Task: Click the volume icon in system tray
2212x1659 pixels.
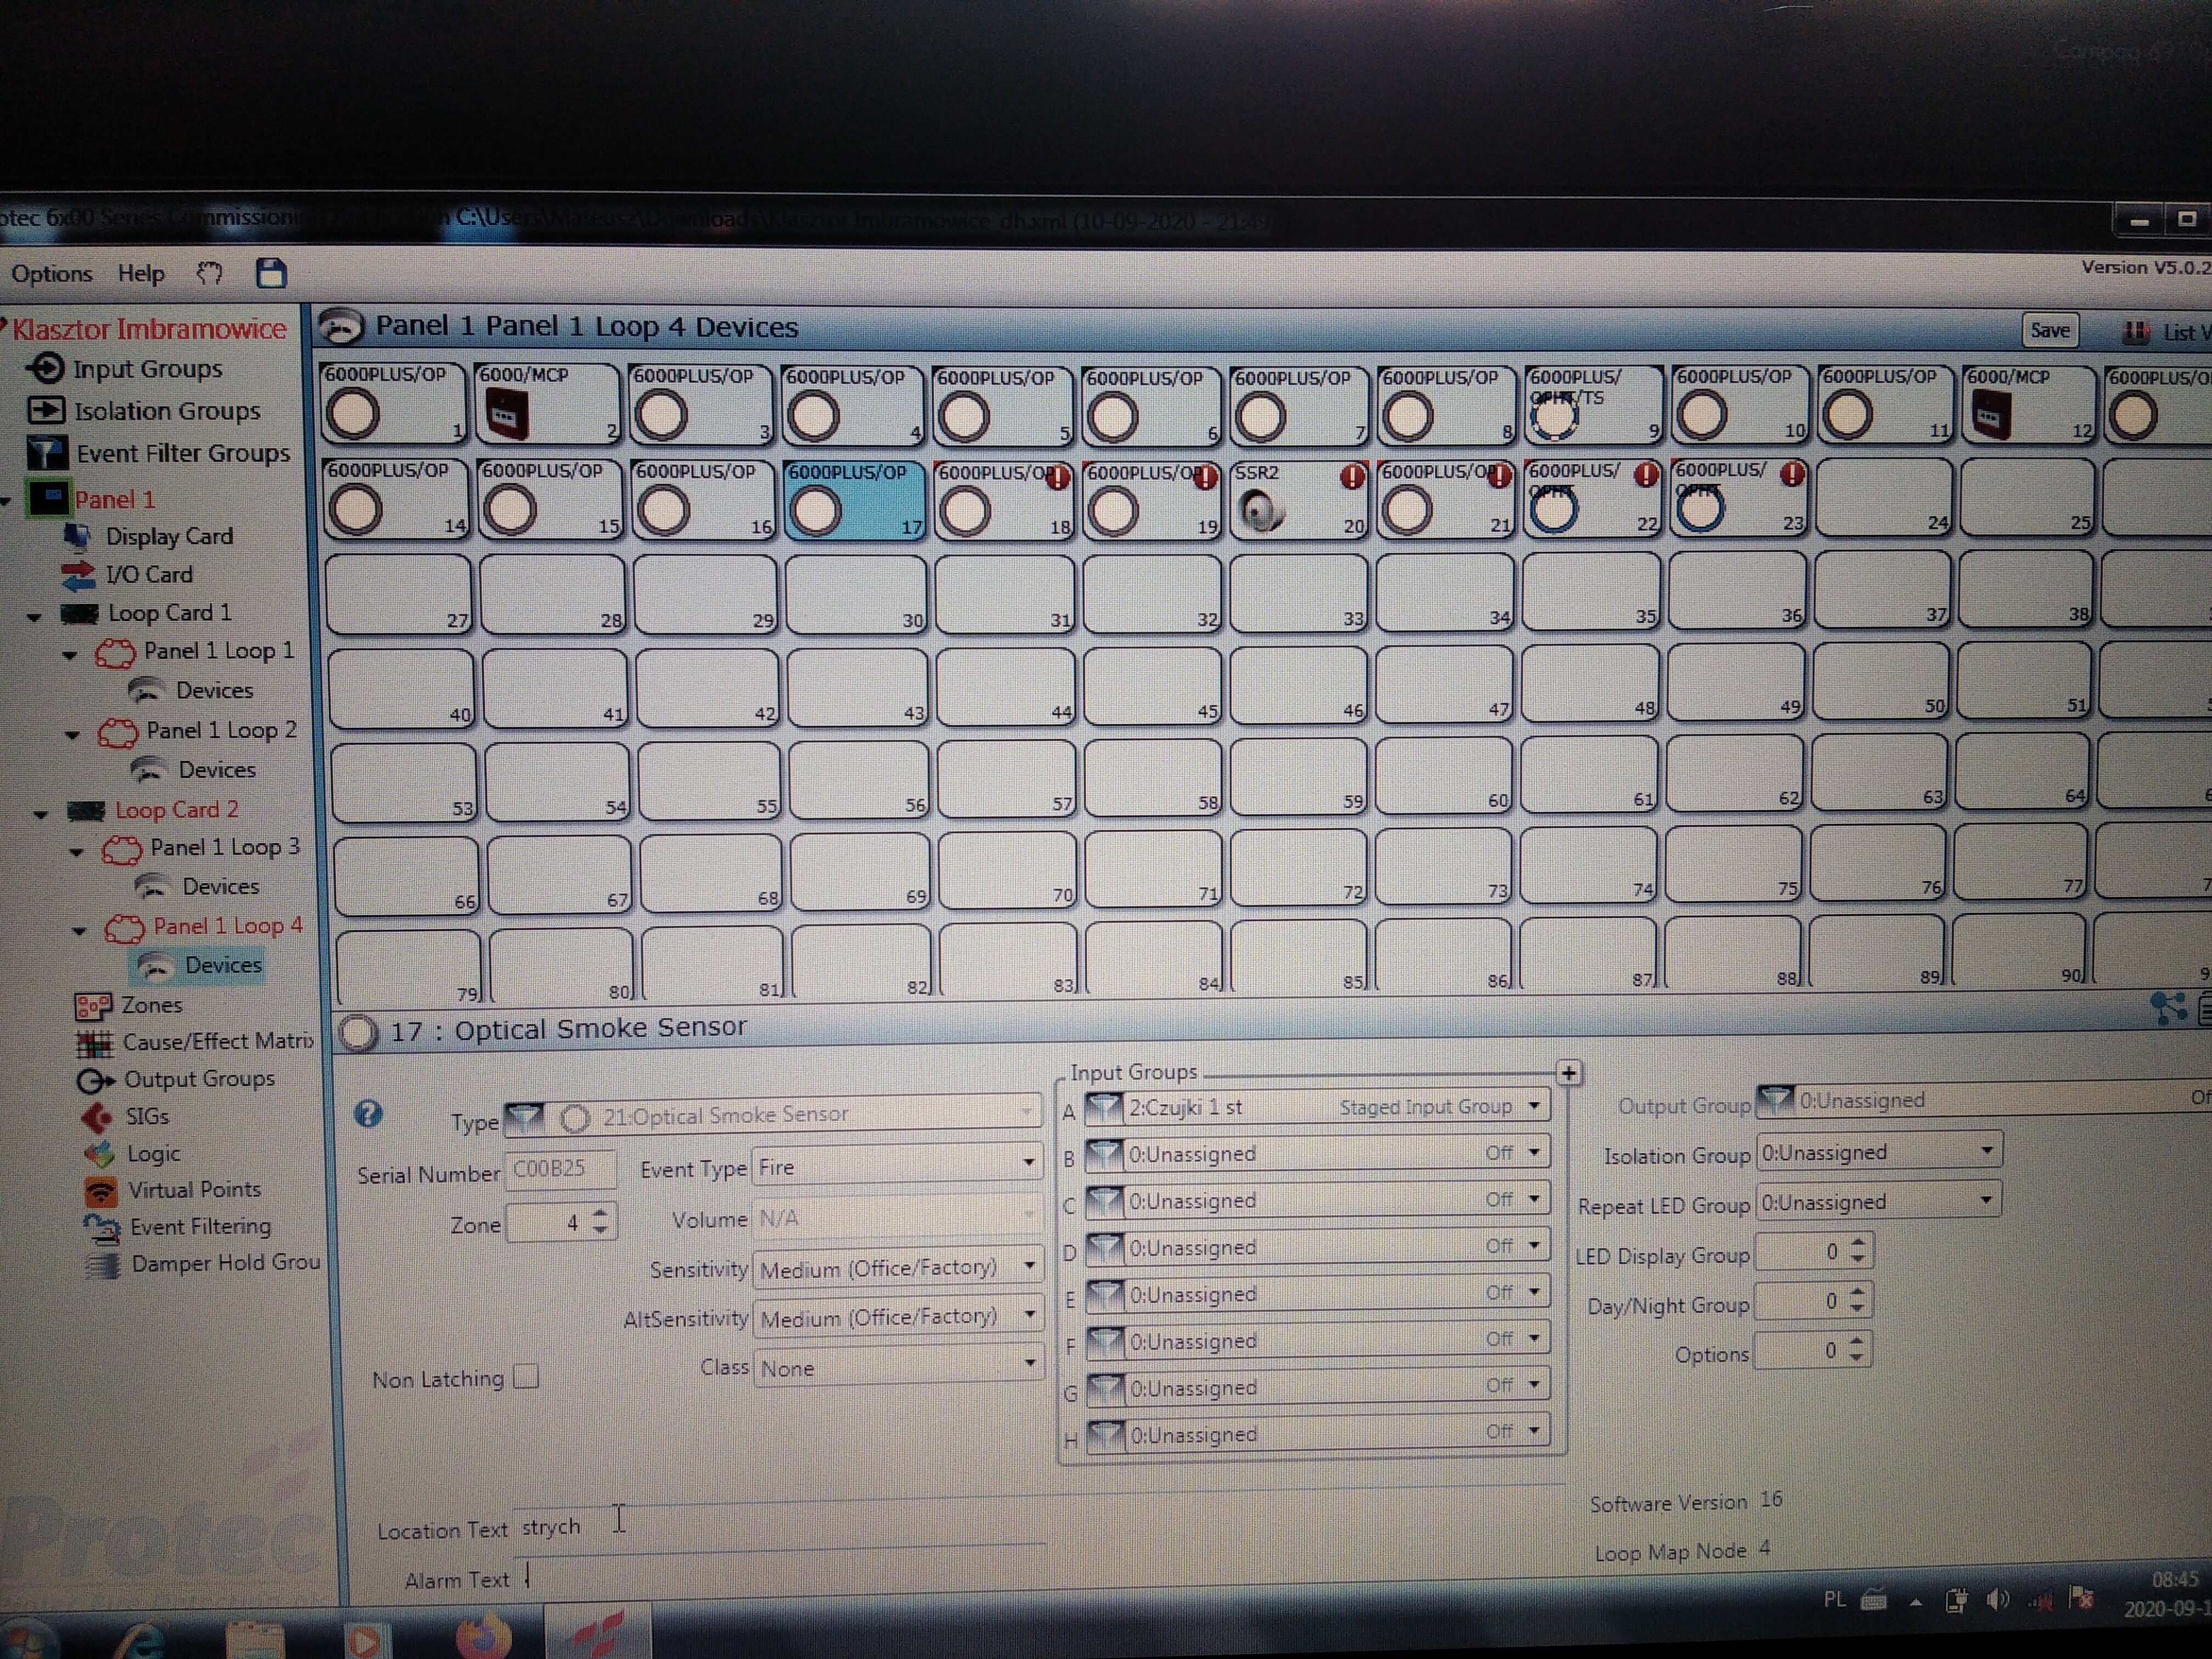Action: (1998, 1599)
